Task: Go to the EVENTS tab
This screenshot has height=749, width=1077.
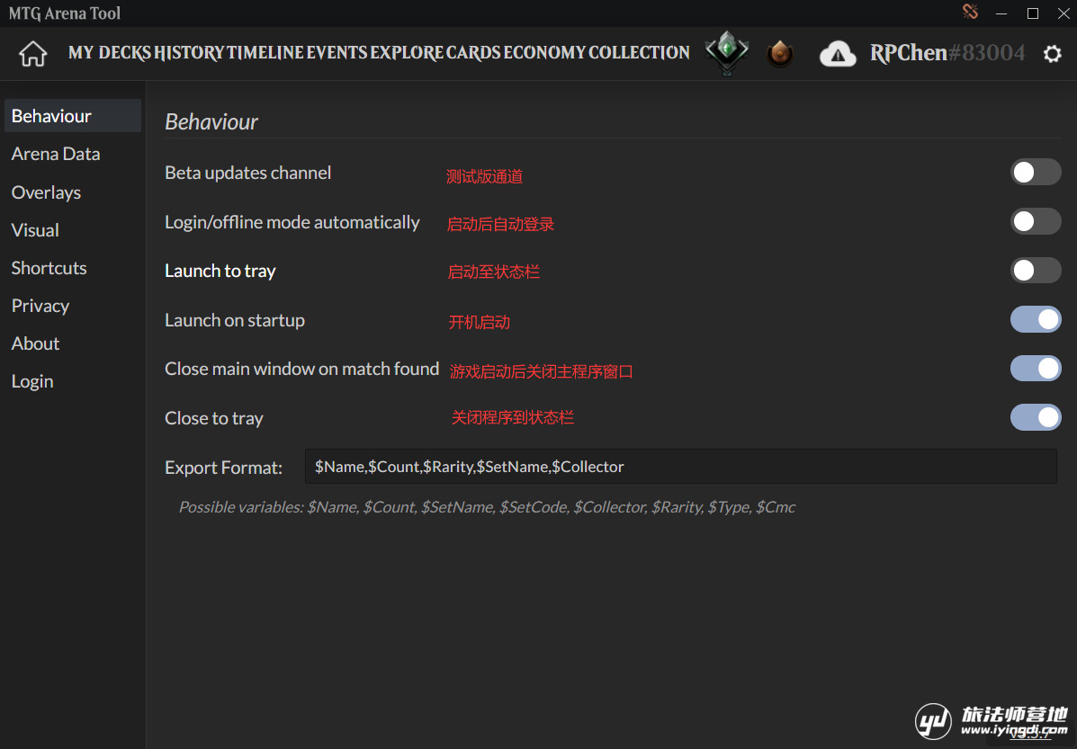Action: 337,53
